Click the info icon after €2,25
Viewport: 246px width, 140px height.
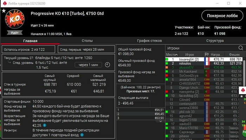point(45,125)
